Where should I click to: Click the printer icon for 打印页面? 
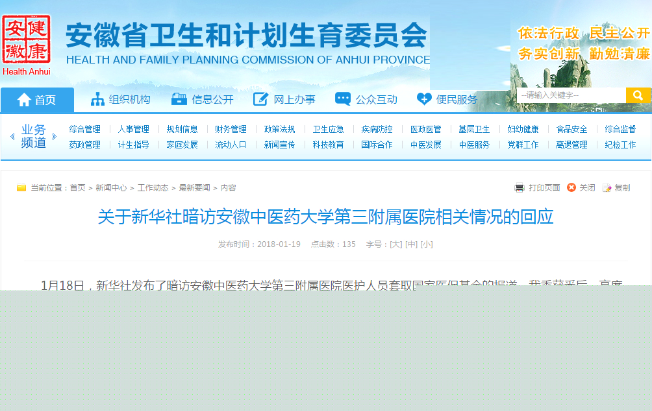(520, 188)
